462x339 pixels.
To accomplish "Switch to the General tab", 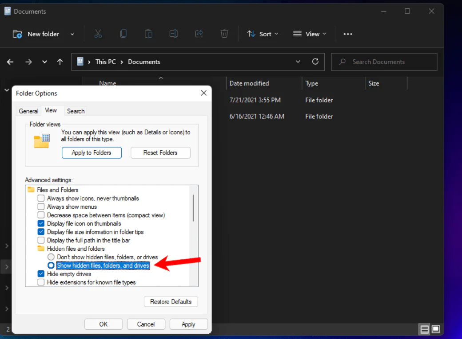I will 28,111.
